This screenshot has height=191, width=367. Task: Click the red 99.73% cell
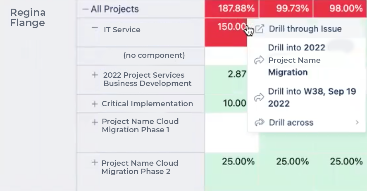[x=286, y=9]
